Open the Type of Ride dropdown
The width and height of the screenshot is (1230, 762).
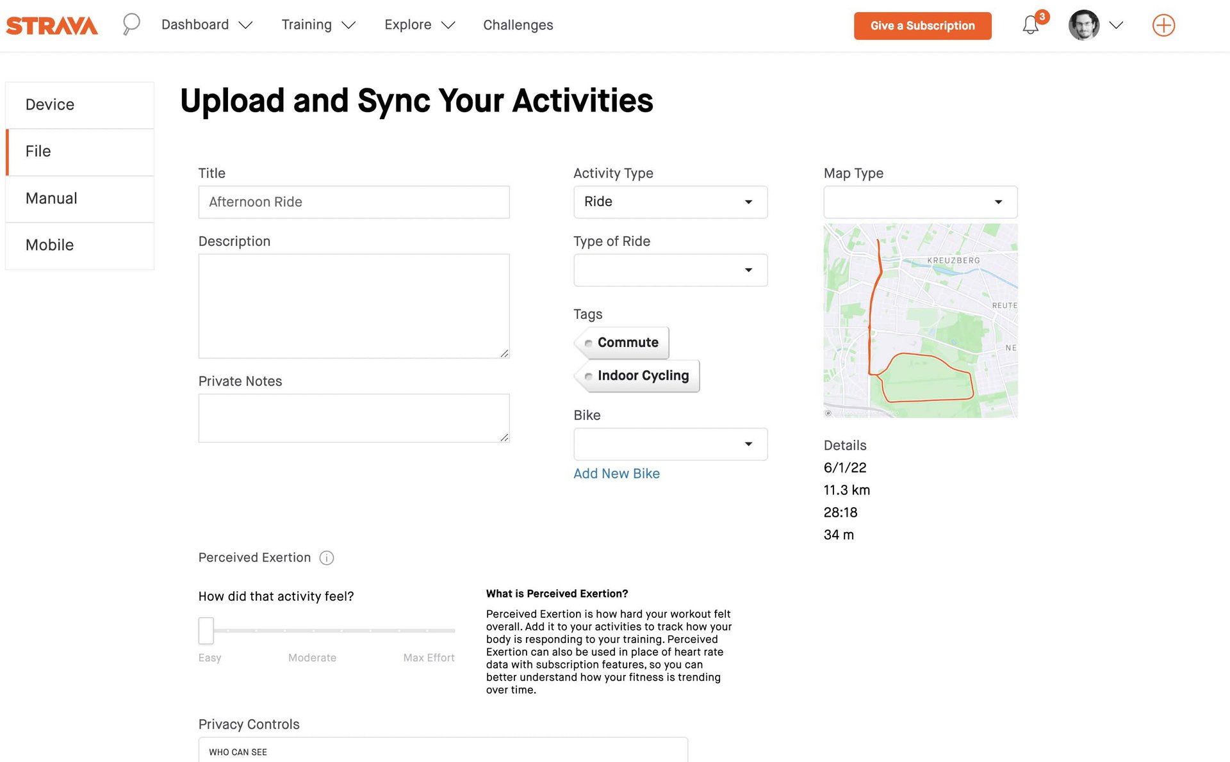(670, 270)
